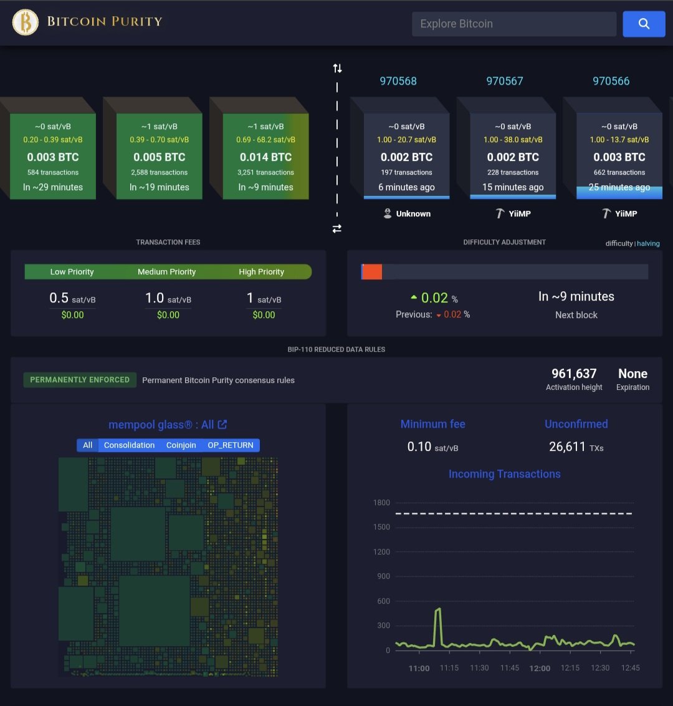The height and width of the screenshot is (706, 673).
Task: Click the Low Priority fee bar segment
Action: click(72, 271)
